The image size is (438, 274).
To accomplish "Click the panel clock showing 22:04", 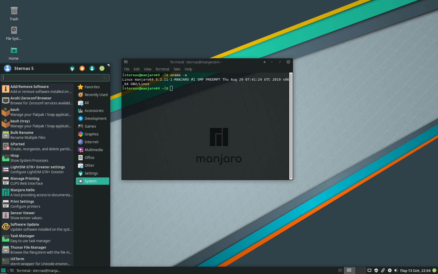I will click(415, 271).
